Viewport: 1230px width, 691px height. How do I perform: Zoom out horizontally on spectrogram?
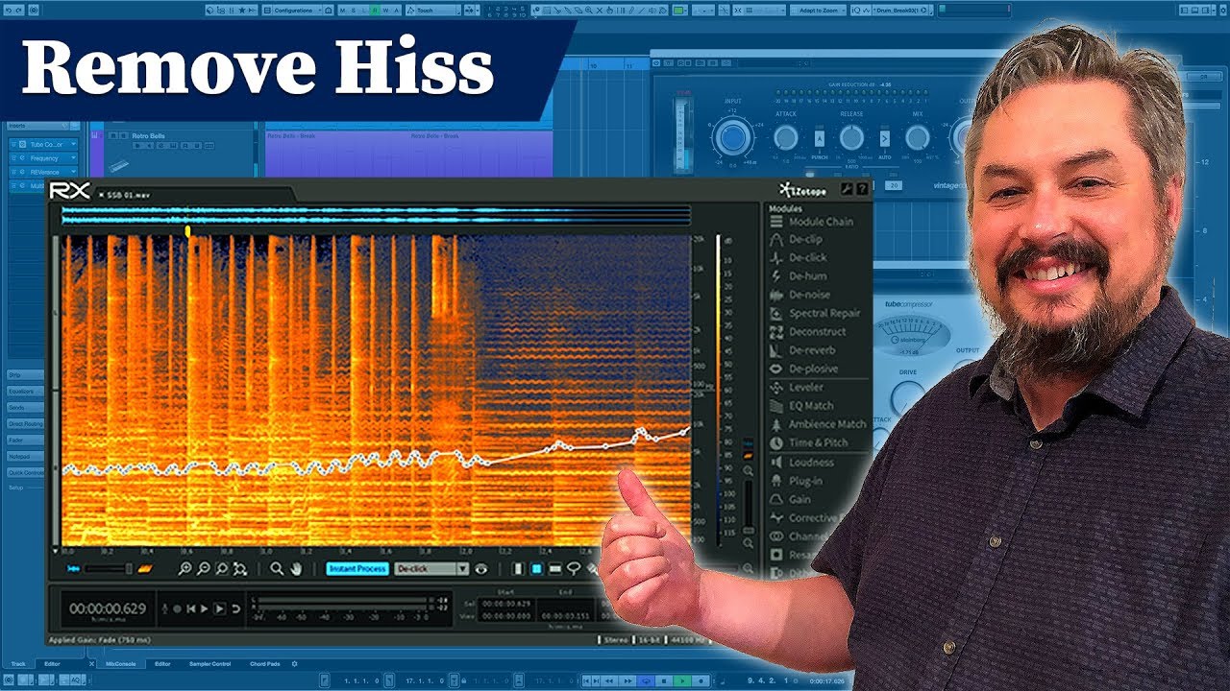click(204, 568)
